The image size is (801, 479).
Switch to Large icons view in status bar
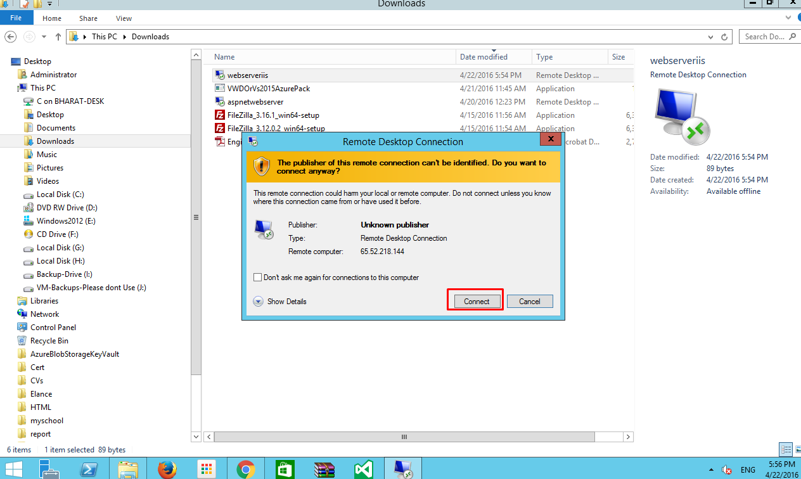pos(797,449)
